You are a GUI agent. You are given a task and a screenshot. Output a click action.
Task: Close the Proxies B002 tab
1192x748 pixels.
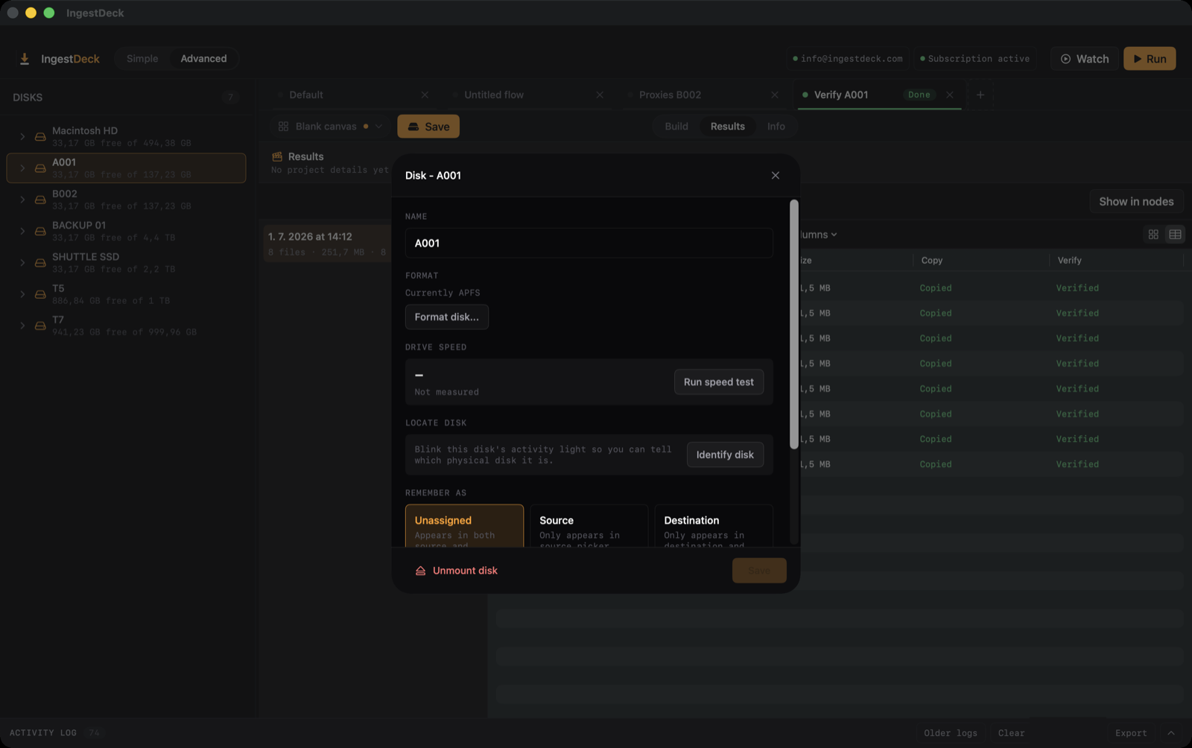pos(775,95)
